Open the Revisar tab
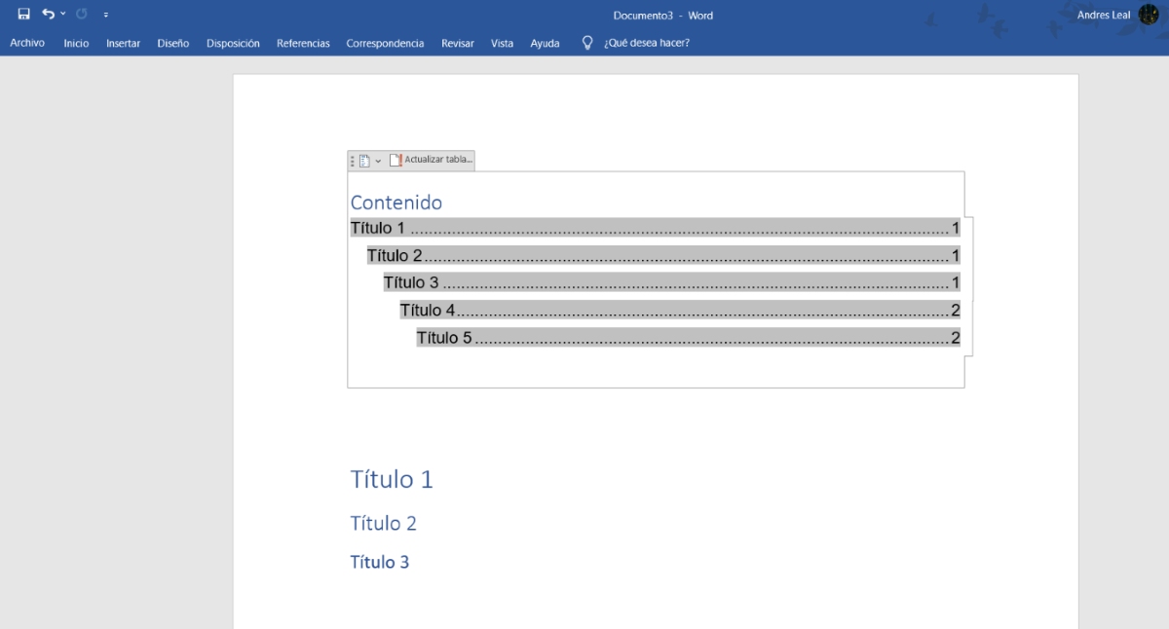1169x629 pixels. click(x=458, y=43)
